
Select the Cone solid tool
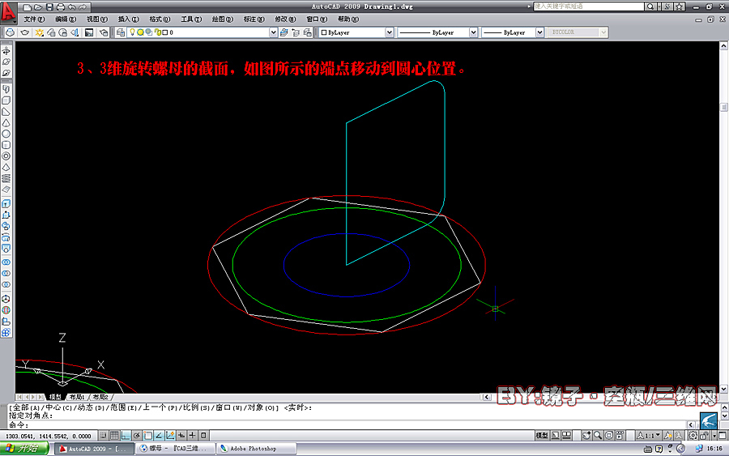click(x=6, y=123)
